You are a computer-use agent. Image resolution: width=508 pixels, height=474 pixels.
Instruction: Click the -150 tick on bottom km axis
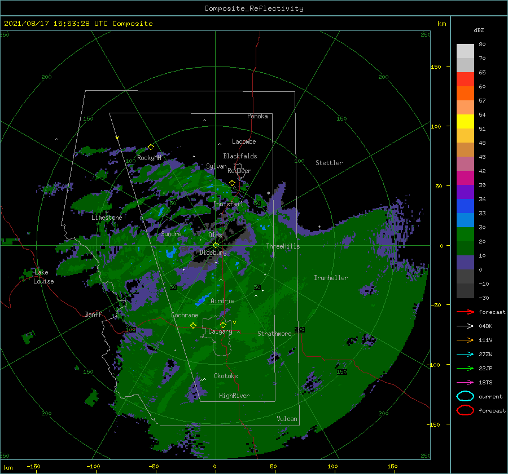pos(33,466)
